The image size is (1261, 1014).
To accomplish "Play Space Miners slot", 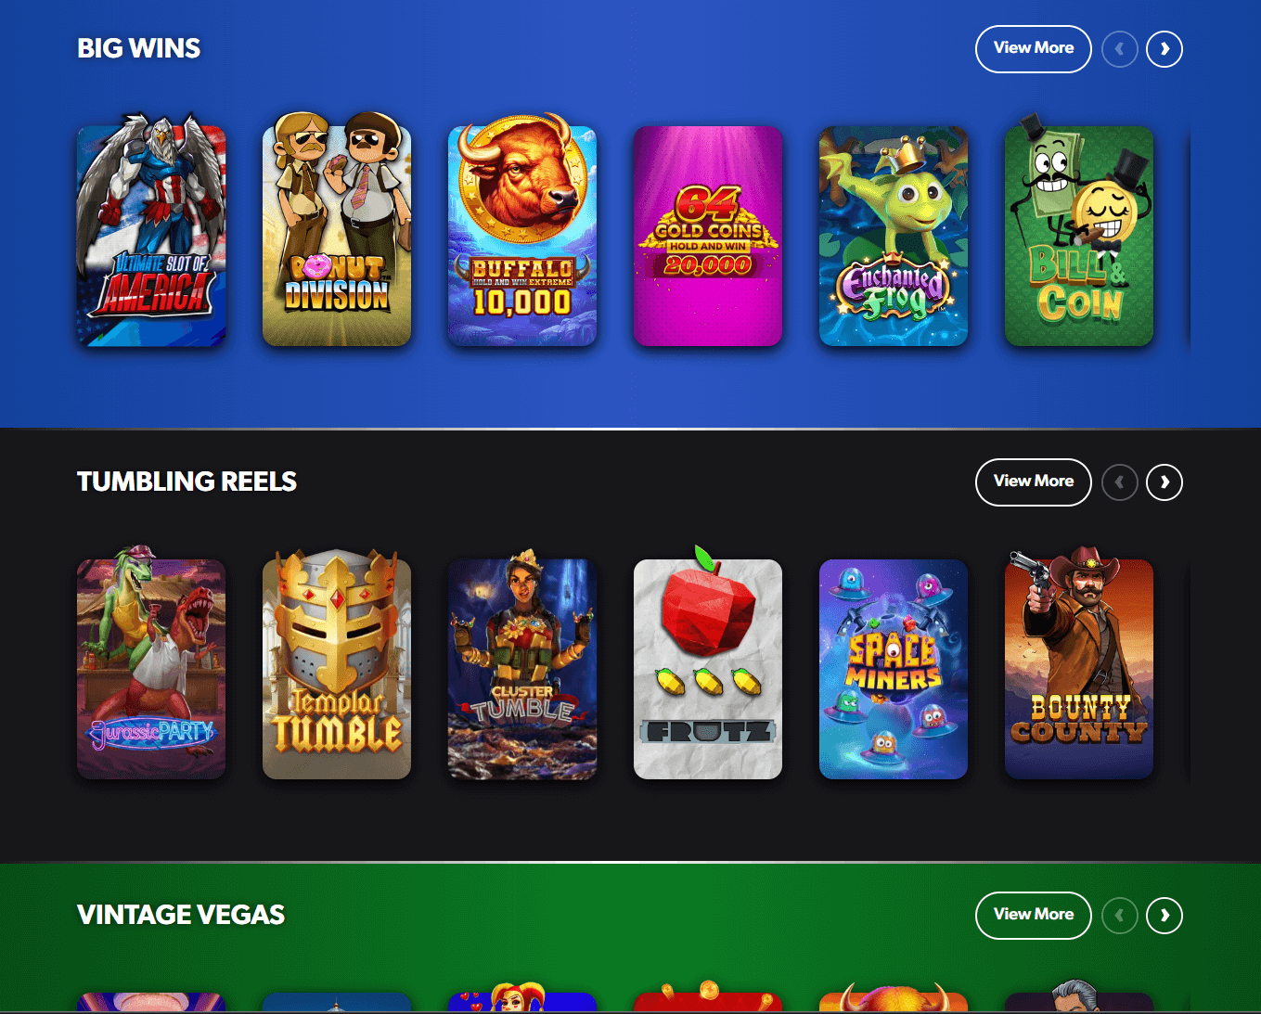I will tap(894, 669).
